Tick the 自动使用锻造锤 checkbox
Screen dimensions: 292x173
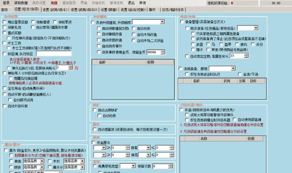(234, 119)
